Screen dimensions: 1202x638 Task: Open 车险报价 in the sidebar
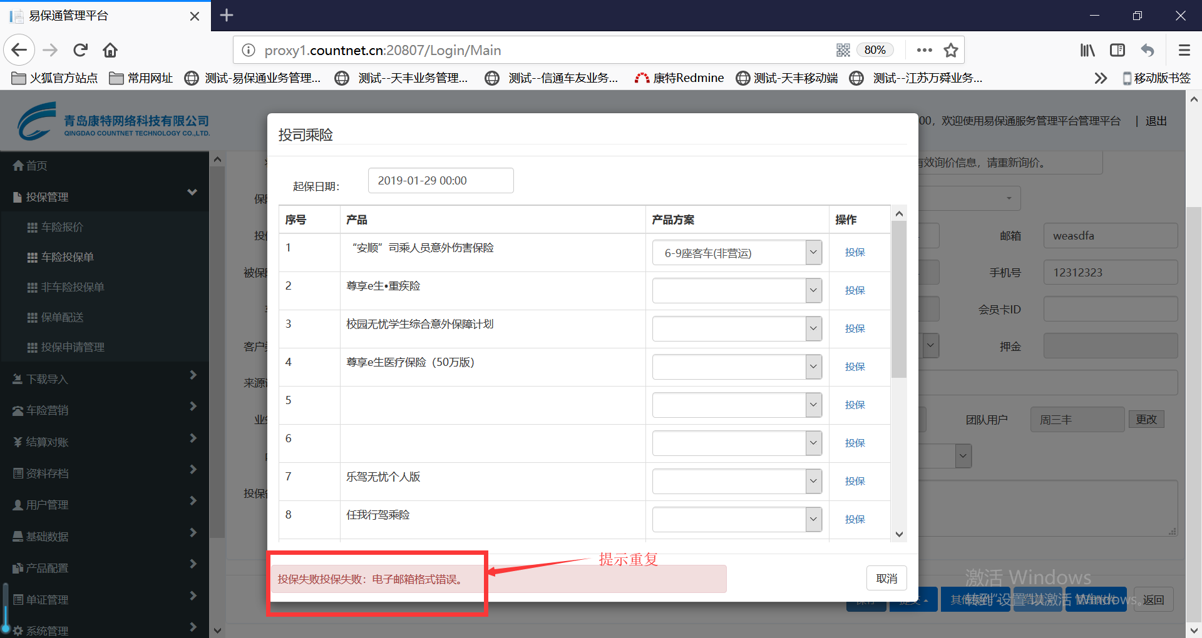(x=62, y=227)
